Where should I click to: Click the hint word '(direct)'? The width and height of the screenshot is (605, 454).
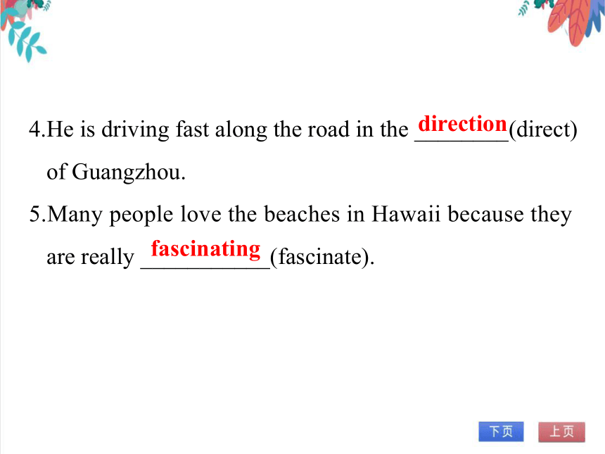(543, 130)
